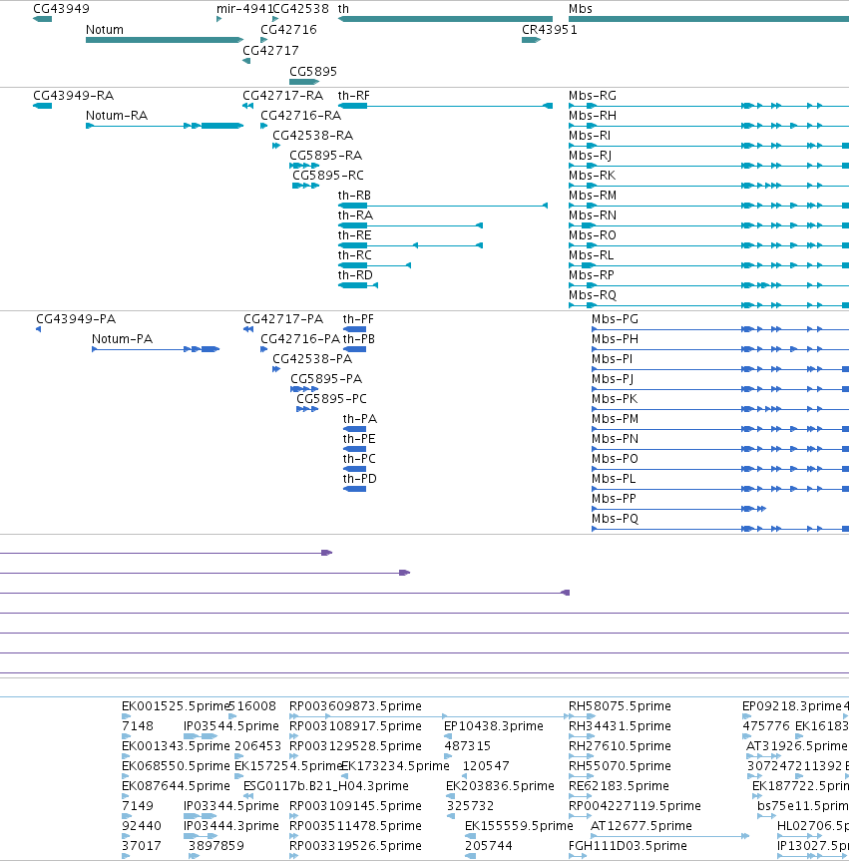Click the IP03544.5prime EST label
This screenshot has height=861, width=849.
coord(231,726)
